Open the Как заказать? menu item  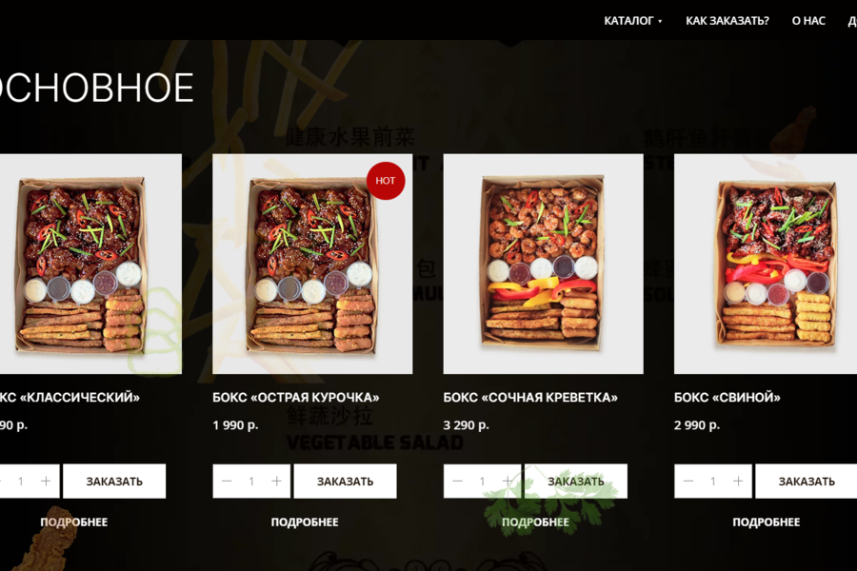tap(727, 21)
